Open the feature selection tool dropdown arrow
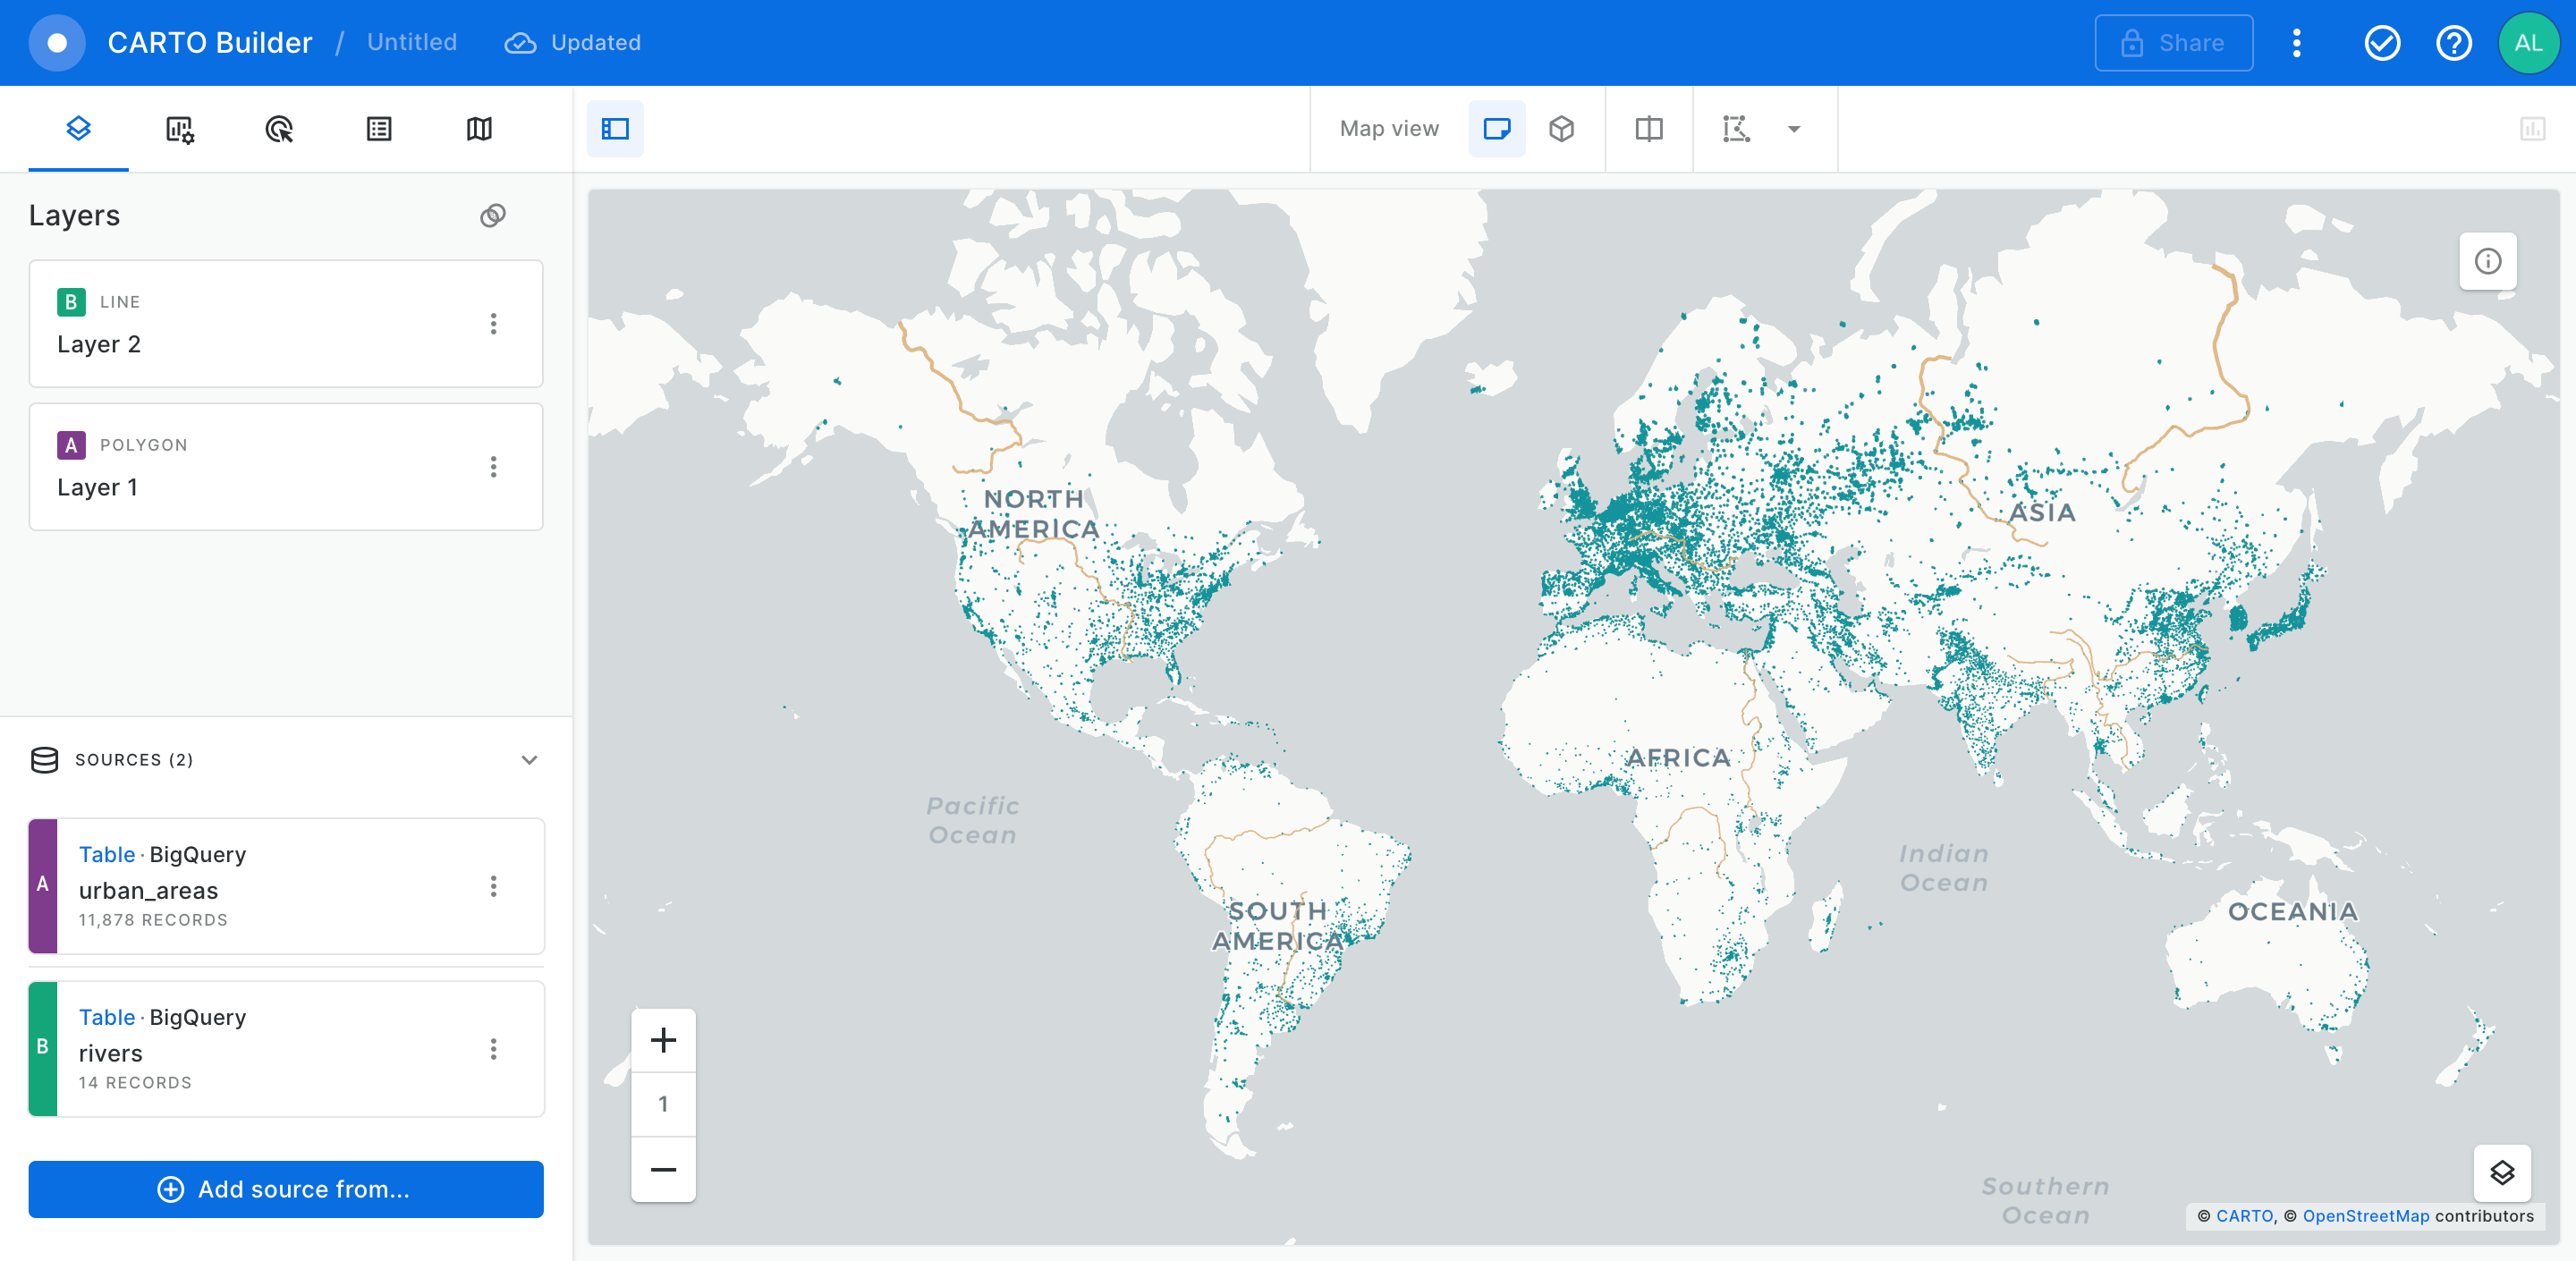Viewport: 2576px width, 1261px height. tap(1793, 129)
